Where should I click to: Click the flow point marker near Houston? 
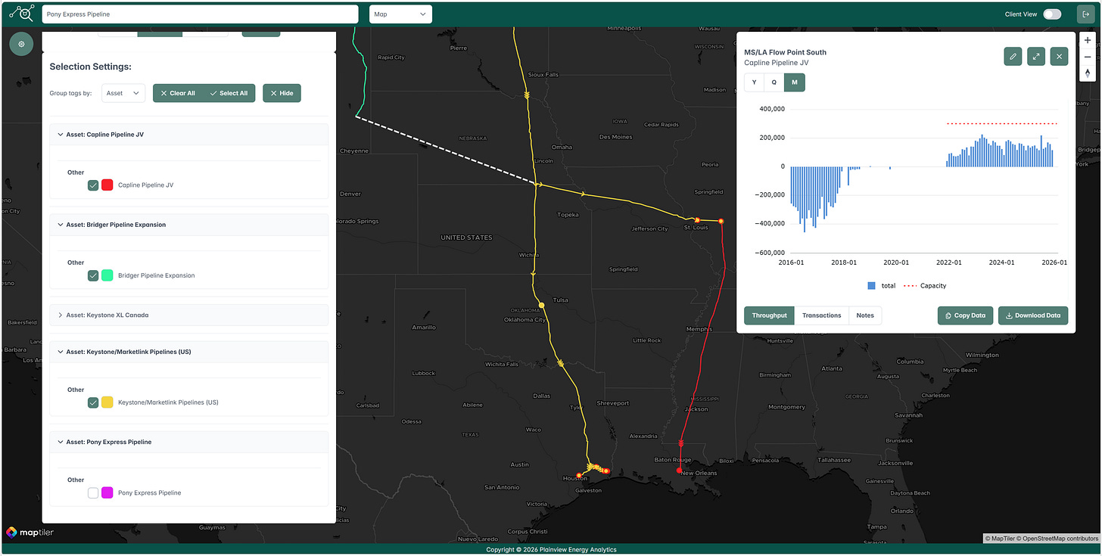pyautogui.click(x=579, y=475)
